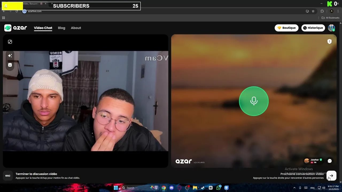This screenshot has height=192, width=342.
Task: Open the Video Chat tab
Action: tap(43, 28)
